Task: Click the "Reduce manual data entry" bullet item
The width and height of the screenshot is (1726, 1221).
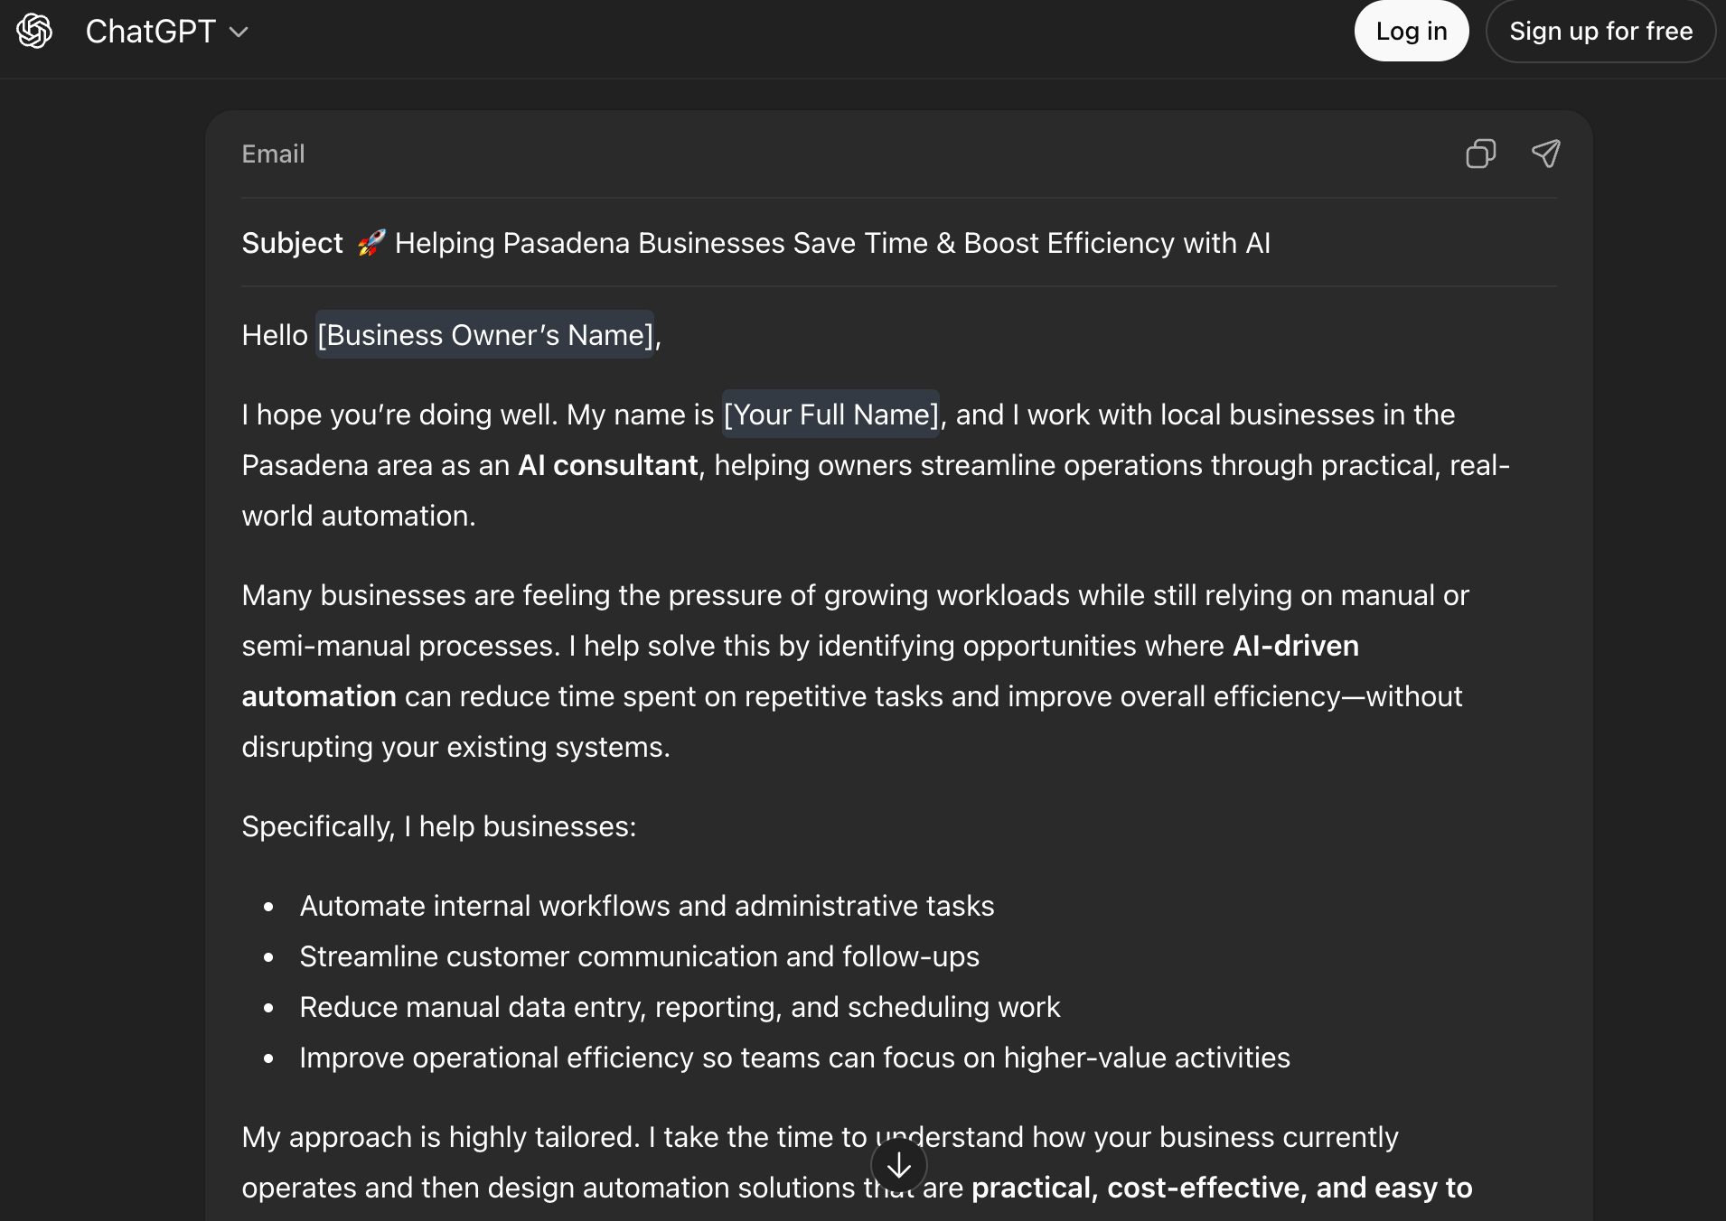Action: pos(680,1007)
